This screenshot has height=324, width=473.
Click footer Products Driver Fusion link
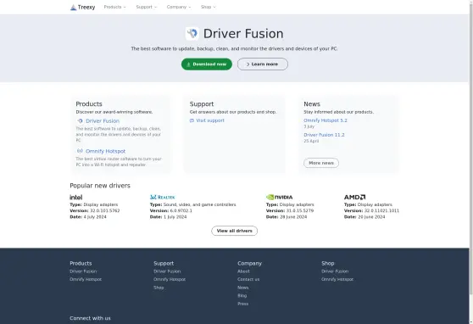[x=83, y=271]
